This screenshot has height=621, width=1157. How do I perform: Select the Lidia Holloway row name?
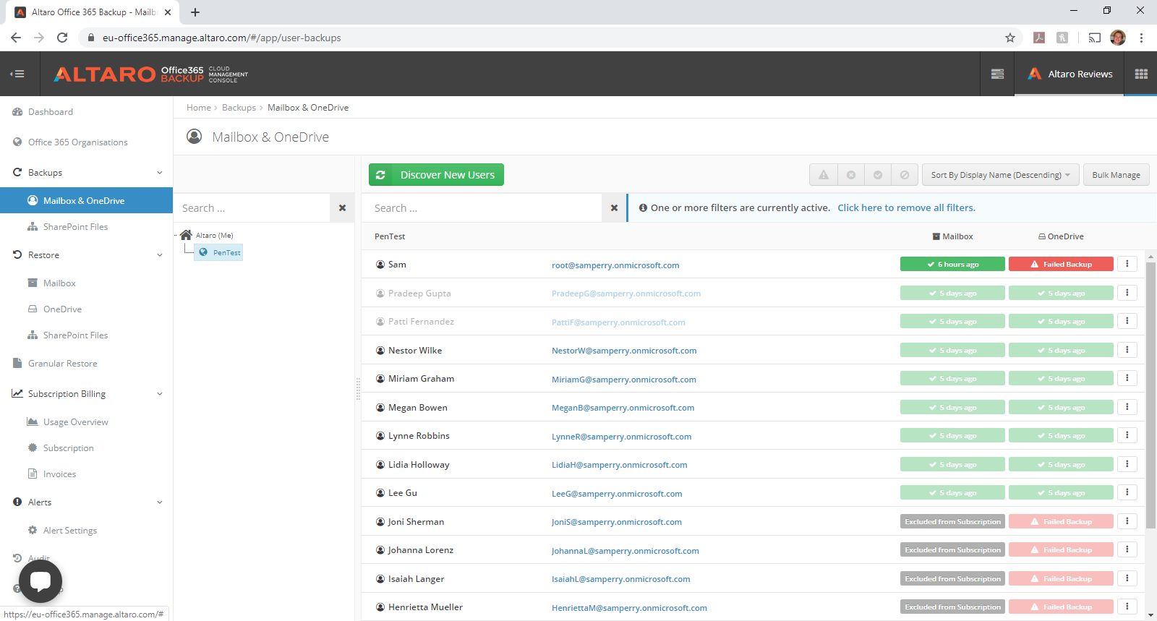tap(419, 465)
